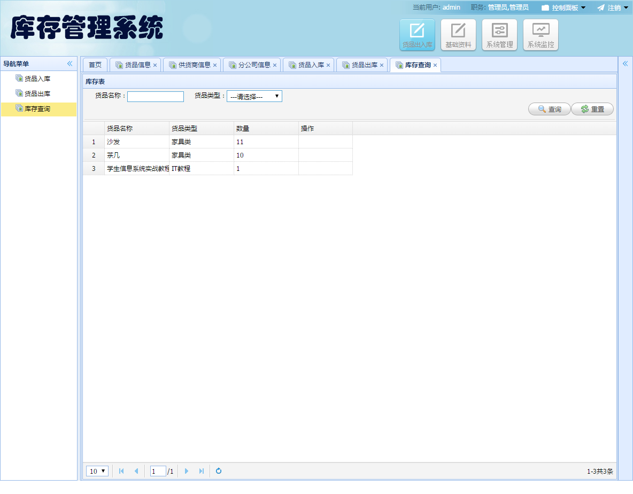The height and width of the screenshot is (494, 633).
Task: Open the 基础资料 module icon
Action: tap(458, 35)
